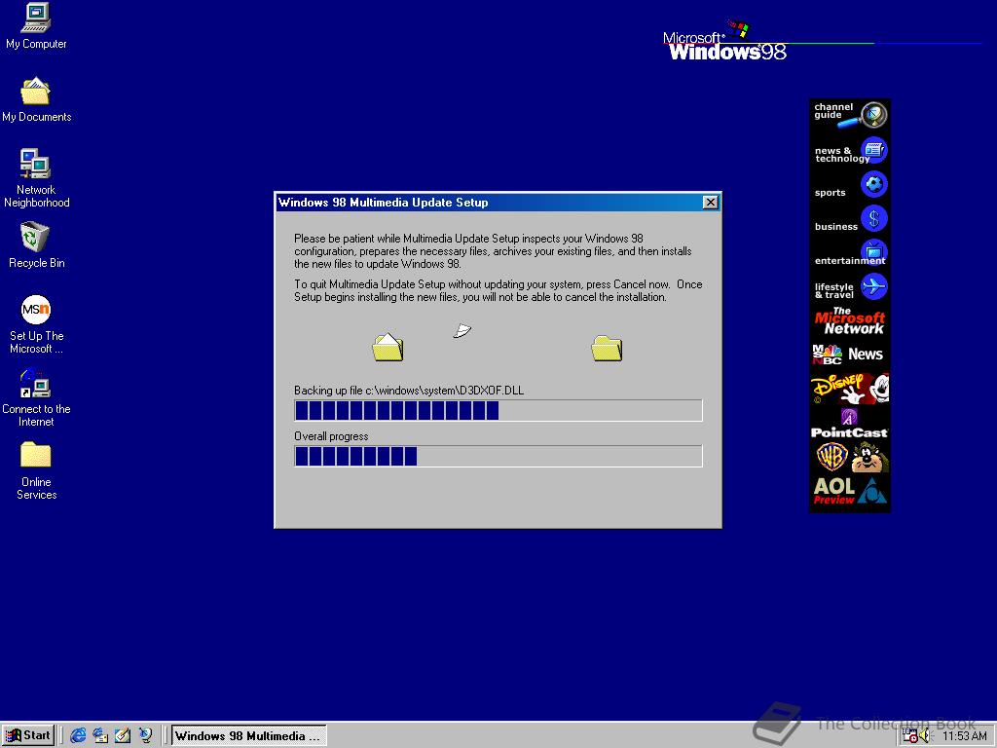Open Outlook Express from Quick Launch

(x=100, y=735)
